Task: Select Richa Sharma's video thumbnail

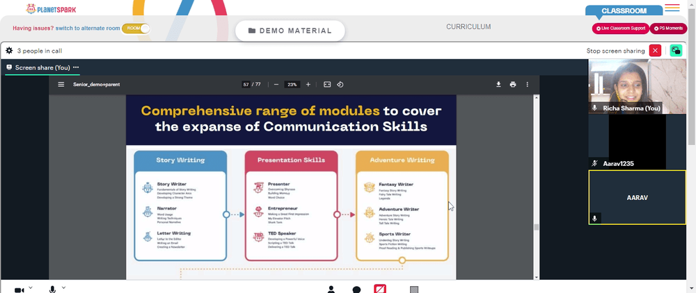Action: point(637,86)
